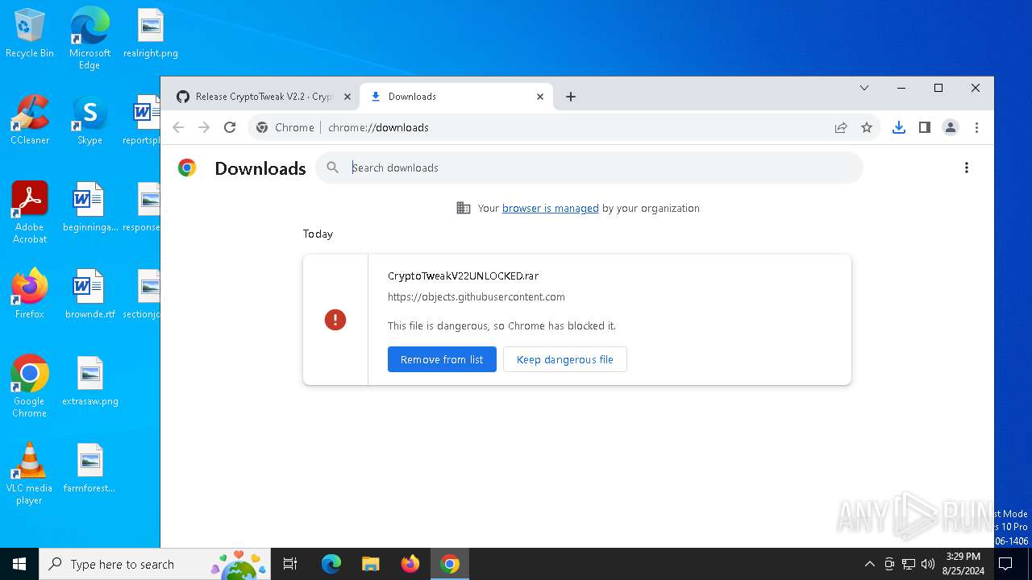1032x580 pixels.
Task: Click Remove from list button
Action: coord(442,359)
